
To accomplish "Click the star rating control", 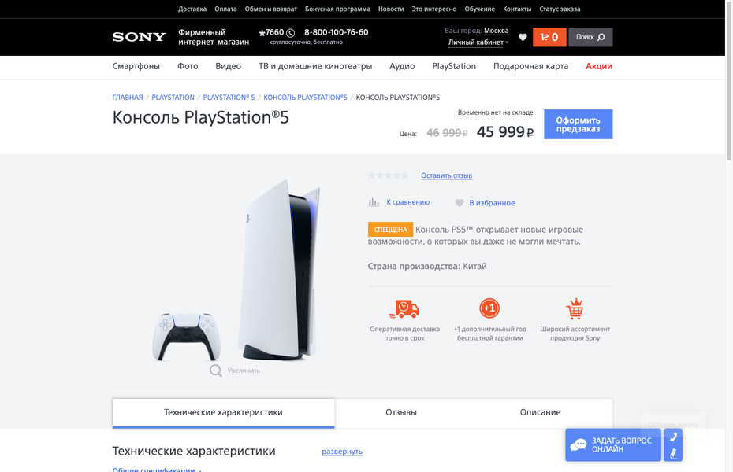I will tap(388, 175).
